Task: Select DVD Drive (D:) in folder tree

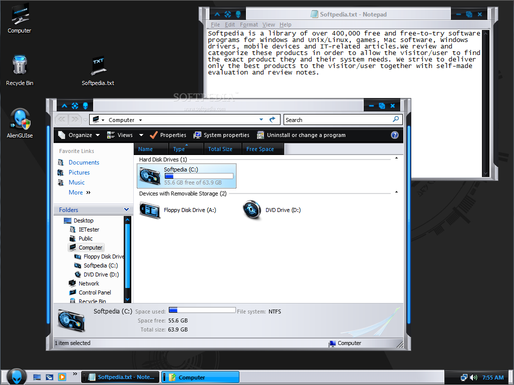Action: point(97,275)
